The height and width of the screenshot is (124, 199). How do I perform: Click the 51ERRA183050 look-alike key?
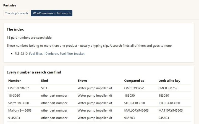coord(169,103)
